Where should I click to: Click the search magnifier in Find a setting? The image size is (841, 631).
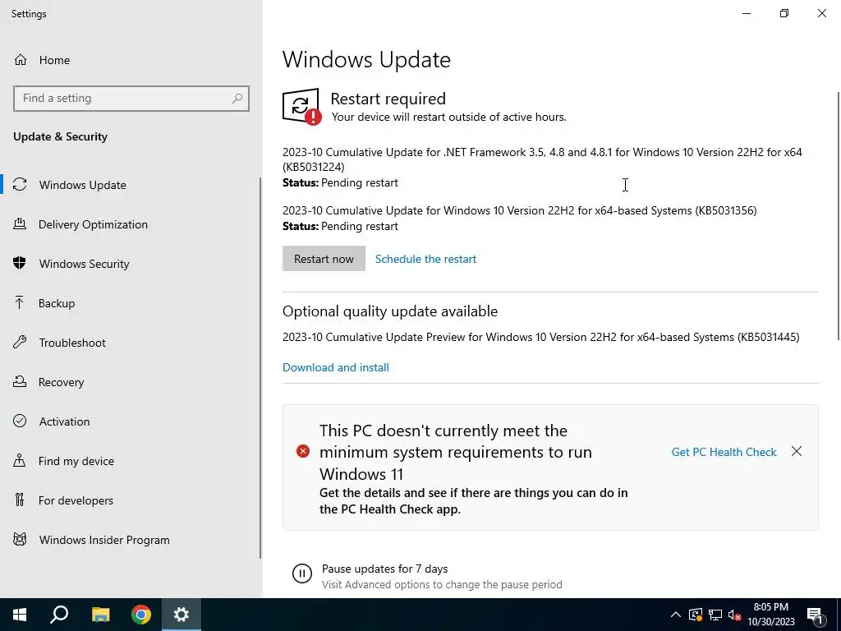[x=237, y=99]
